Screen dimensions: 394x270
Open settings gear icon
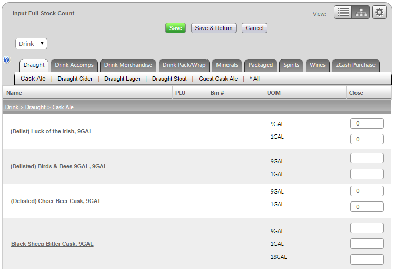point(379,13)
